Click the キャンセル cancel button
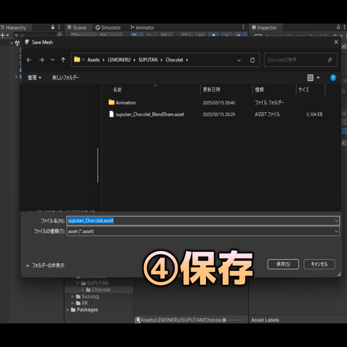 [x=319, y=264]
